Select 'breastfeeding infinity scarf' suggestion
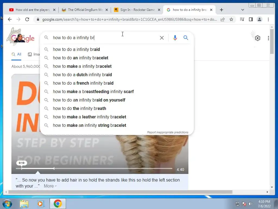The height and width of the screenshot is (209, 278). [x=117, y=91]
